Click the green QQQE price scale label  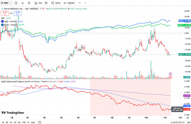click(184, 25)
